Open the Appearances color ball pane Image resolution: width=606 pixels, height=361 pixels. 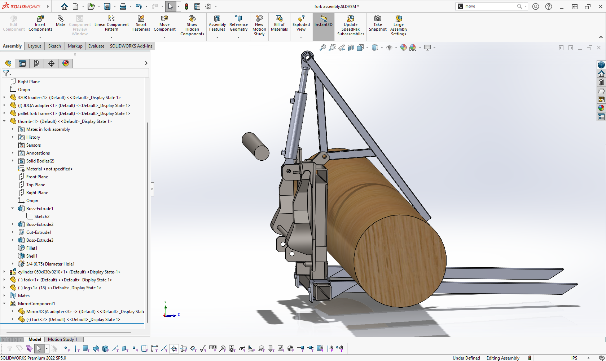point(601,108)
